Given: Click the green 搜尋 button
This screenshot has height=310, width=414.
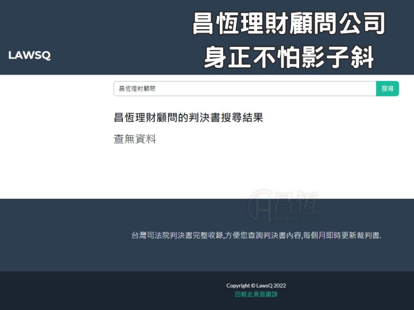Looking at the screenshot, I should pyautogui.click(x=387, y=88).
